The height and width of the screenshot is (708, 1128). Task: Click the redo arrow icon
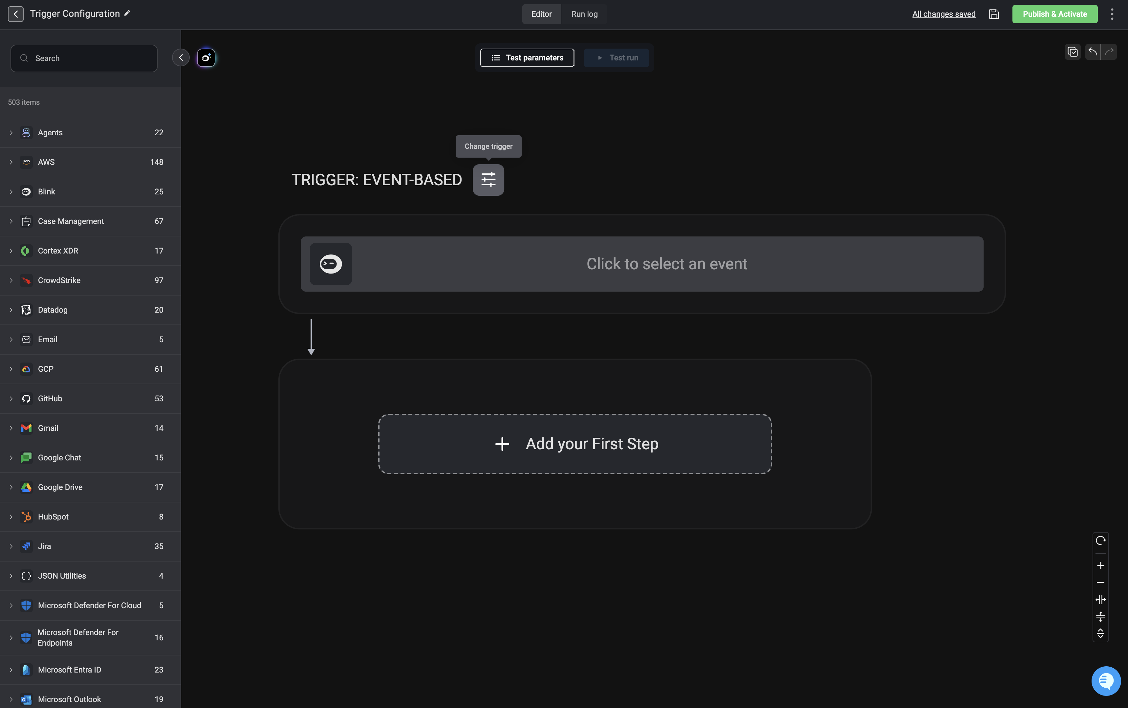tap(1109, 52)
